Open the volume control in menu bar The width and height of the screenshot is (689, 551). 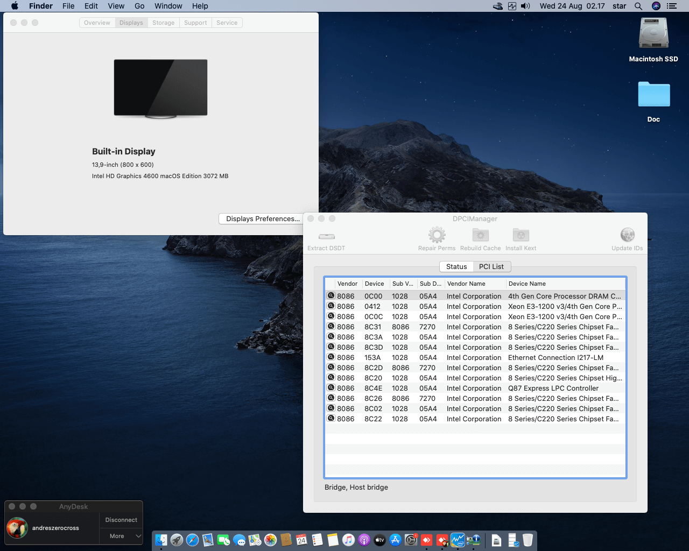[x=526, y=6]
